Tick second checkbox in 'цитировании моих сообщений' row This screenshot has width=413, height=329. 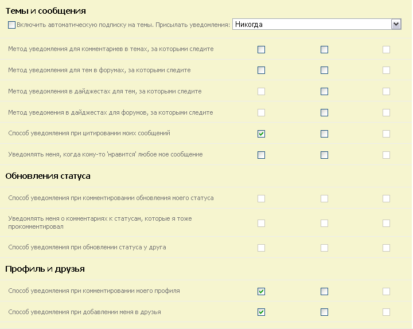point(324,134)
